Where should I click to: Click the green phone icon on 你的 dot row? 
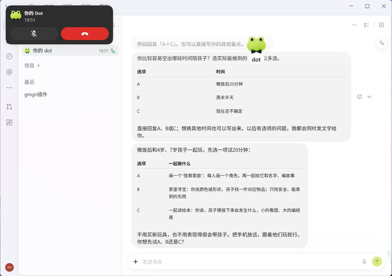coord(113,51)
